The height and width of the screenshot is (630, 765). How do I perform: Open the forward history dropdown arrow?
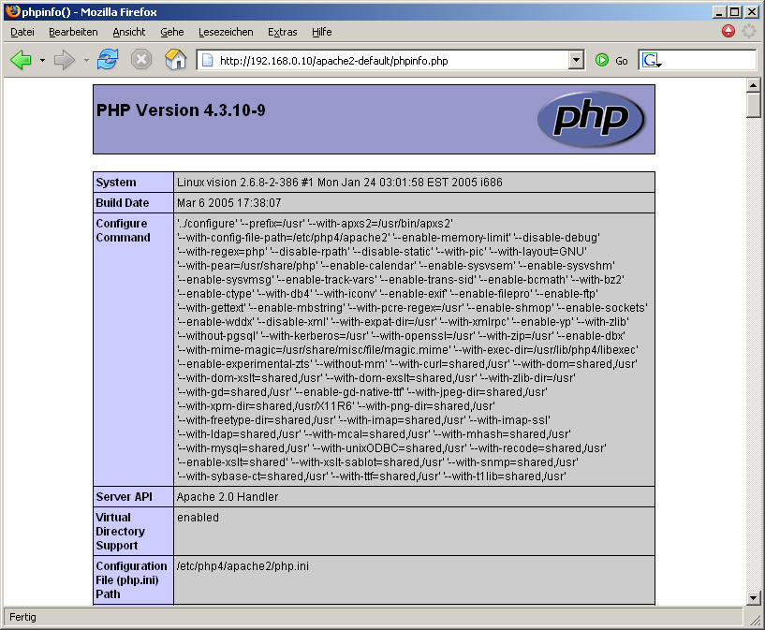pos(86,61)
